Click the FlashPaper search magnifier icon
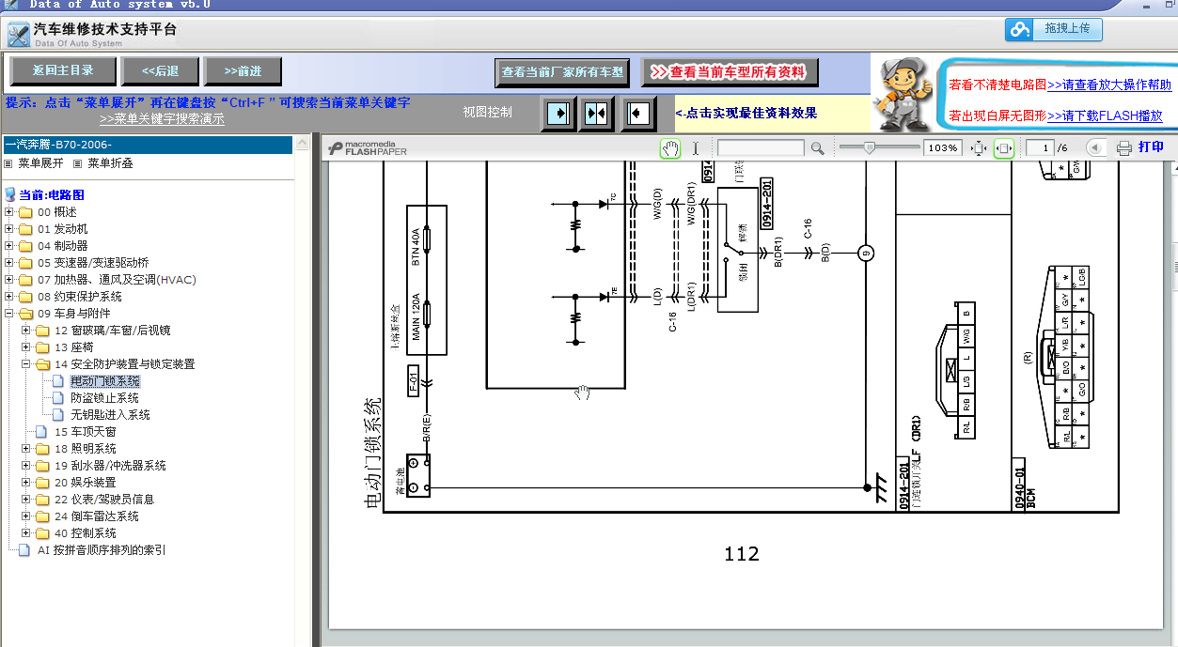 click(x=817, y=147)
